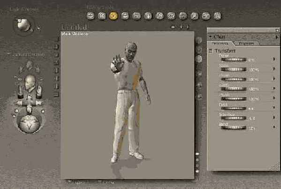This screenshot has width=281, height=189.
Task: Click the light globe in Light Controls
Action: [23, 25]
